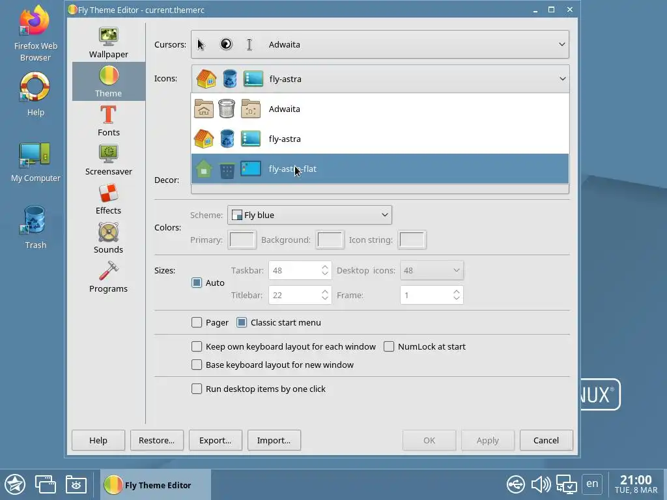Viewport: 667px width, 500px height.
Task: Click the Titlebar size spinner arrows
Action: [325, 295]
